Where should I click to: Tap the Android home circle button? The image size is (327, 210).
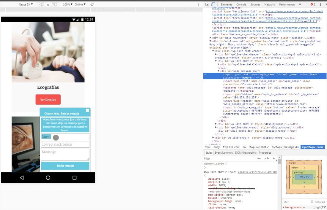coord(48,178)
